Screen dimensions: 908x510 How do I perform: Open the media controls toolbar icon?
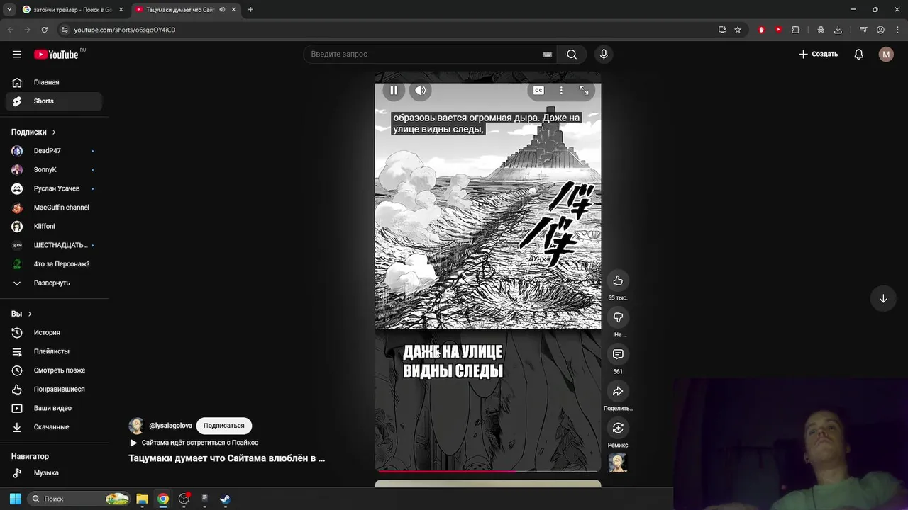(863, 30)
